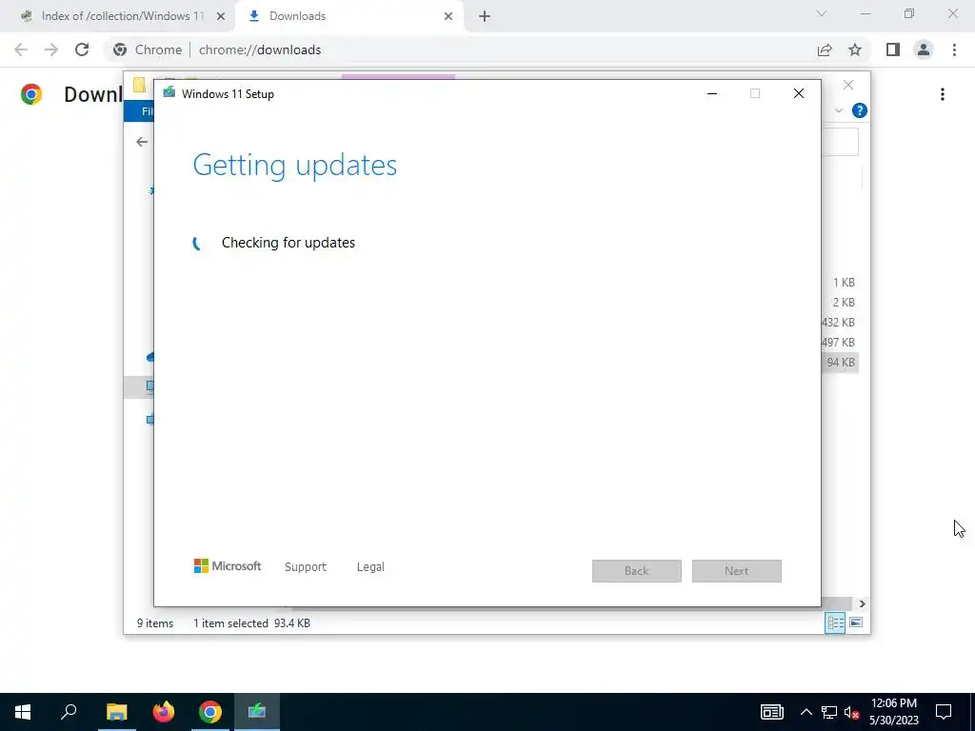Image resolution: width=975 pixels, height=731 pixels.
Task: Click the muted volume tray icon
Action: pyautogui.click(x=851, y=712)
